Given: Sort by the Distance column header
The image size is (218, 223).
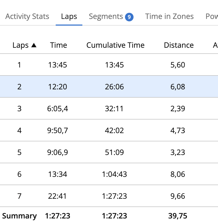Looking at the screenshot, I should click(179, 45).
